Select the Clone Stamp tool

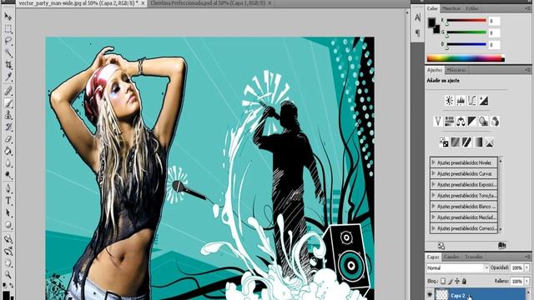(x=8, y=115)
